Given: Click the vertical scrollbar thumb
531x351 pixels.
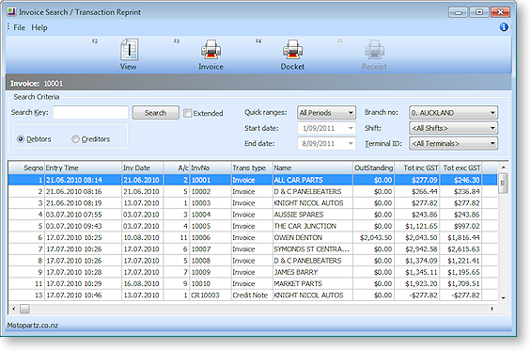Looking at the screenshot, I should click(503, 183).
